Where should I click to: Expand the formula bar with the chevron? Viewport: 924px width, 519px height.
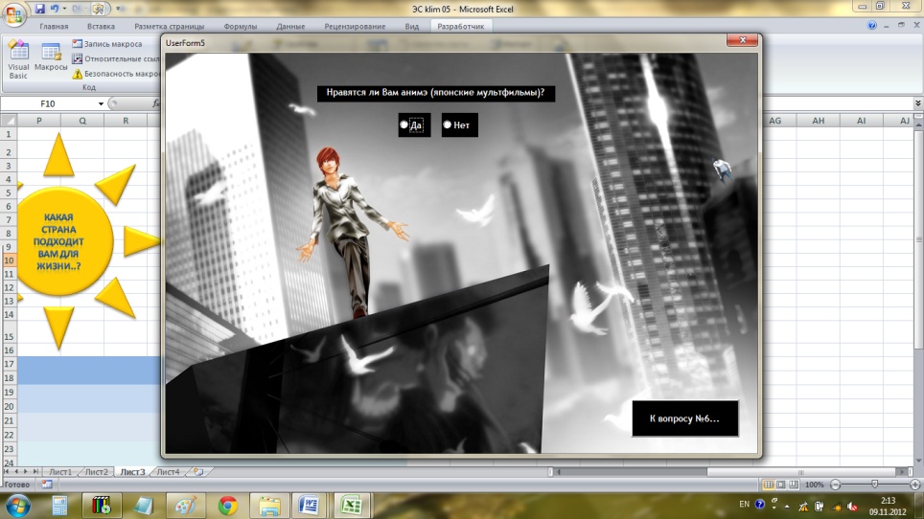tap(917, 103)
